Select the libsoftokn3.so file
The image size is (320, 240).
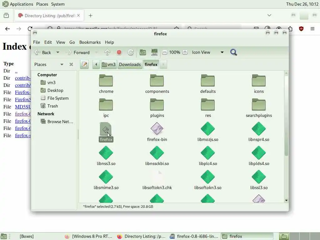pos(208,180)
